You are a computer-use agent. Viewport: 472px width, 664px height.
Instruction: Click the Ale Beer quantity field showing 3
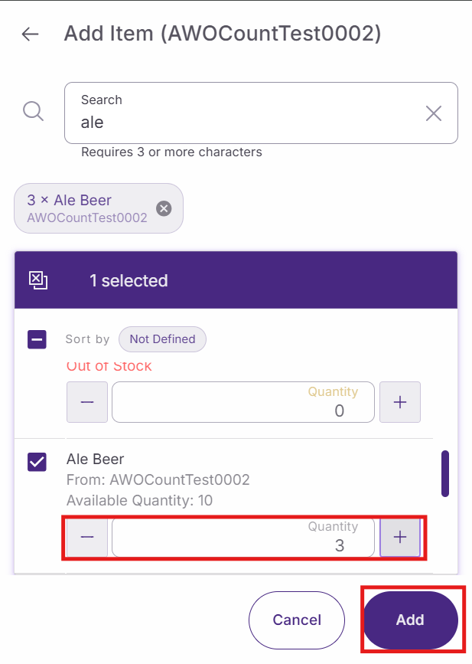[243, 538]
